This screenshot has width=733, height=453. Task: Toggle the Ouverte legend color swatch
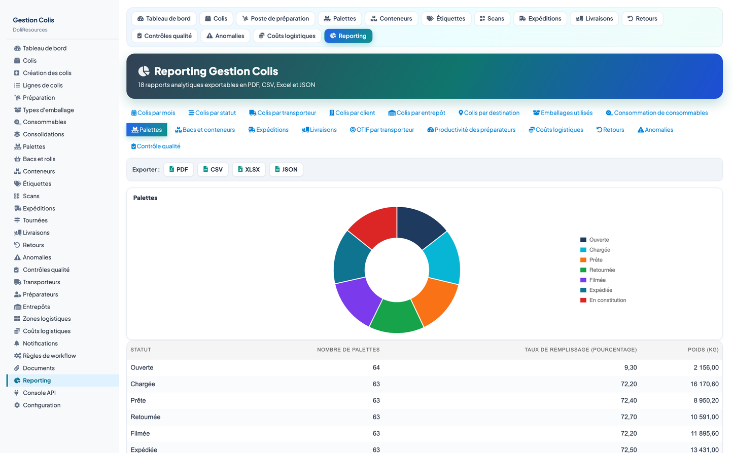coord(583,240)
